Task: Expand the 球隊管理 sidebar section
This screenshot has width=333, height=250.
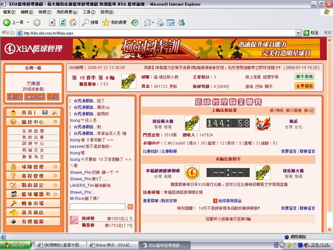Action: point(55,167)
